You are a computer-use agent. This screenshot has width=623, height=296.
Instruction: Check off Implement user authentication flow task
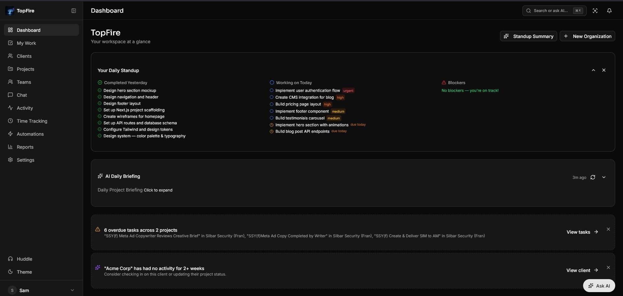click(272, 91)
